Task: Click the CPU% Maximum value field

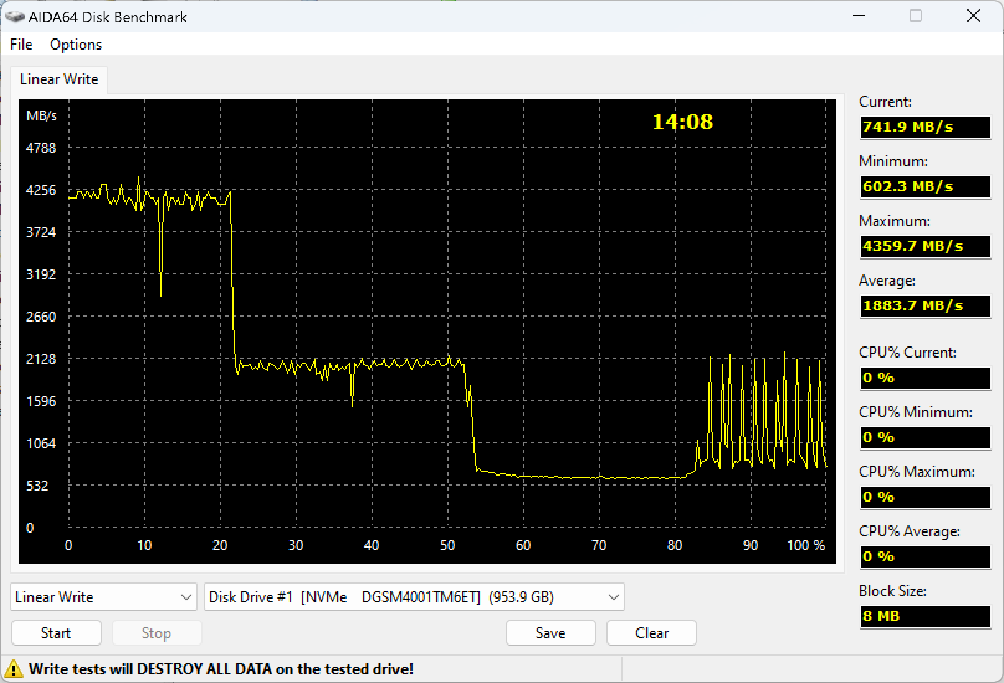Action: click(x=925, y=497)
